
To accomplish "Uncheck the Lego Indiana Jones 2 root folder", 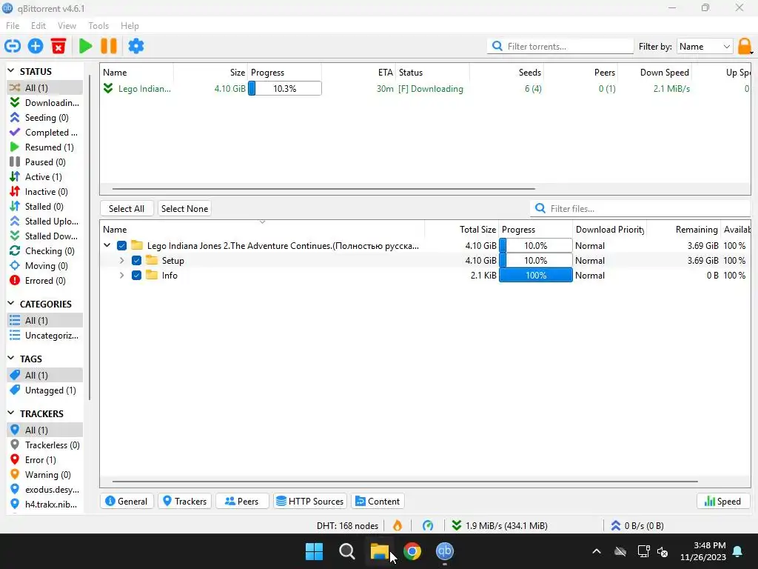I will [122, 246].
